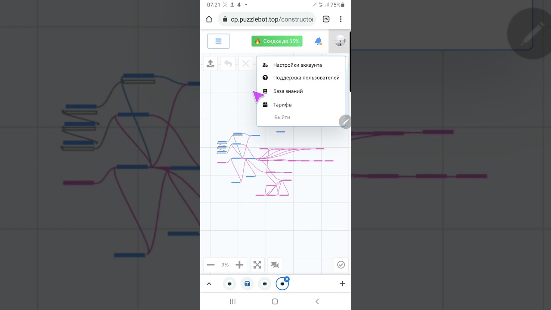Tap the Android recent apps button

tap(233, 301)
